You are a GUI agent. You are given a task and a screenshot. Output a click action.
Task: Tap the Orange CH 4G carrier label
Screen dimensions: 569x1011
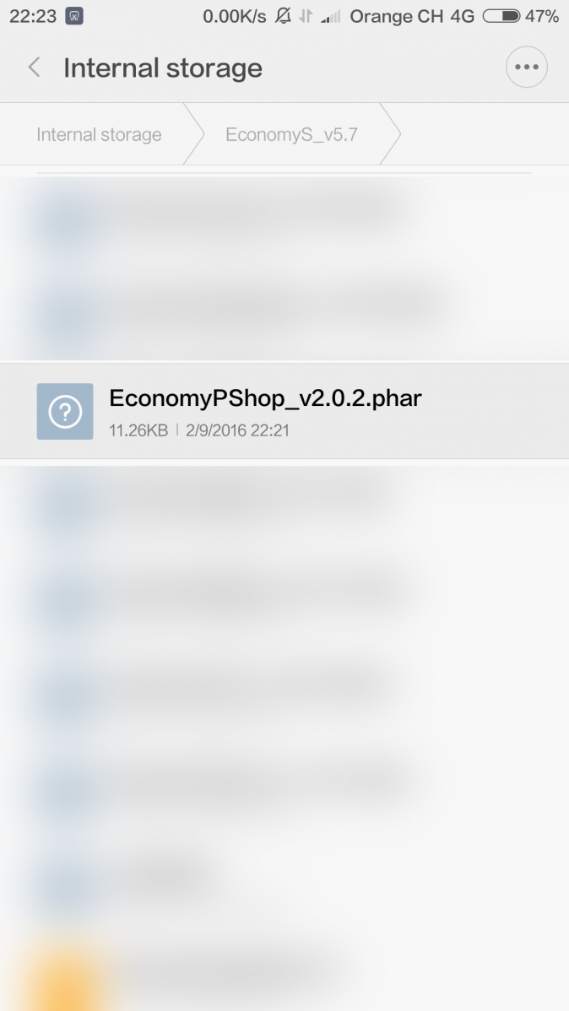click(412, 16)
